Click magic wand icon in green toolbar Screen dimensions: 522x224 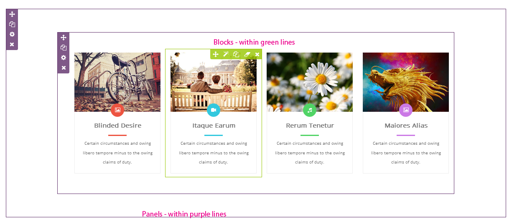pos(226,54)
